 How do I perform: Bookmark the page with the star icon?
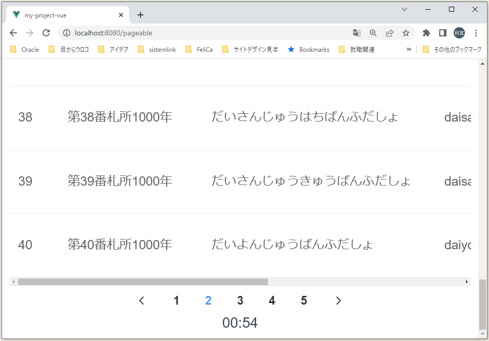[x=406, y=32]
